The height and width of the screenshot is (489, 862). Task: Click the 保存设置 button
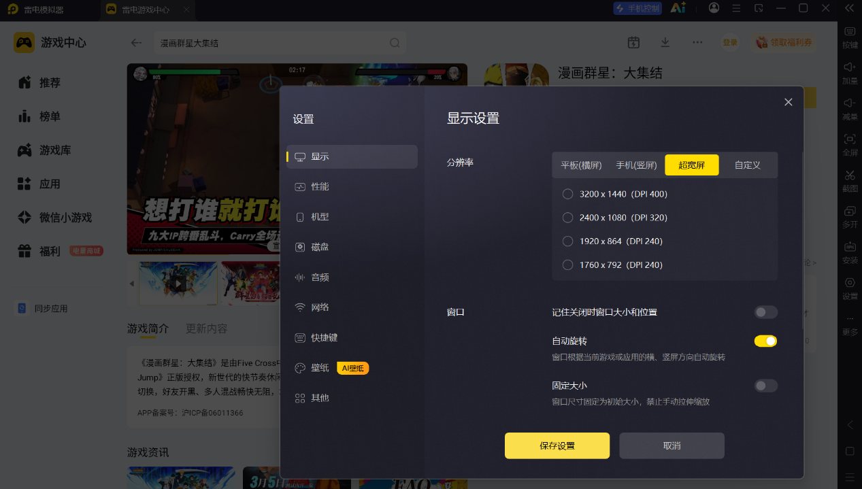coord(557,445)
